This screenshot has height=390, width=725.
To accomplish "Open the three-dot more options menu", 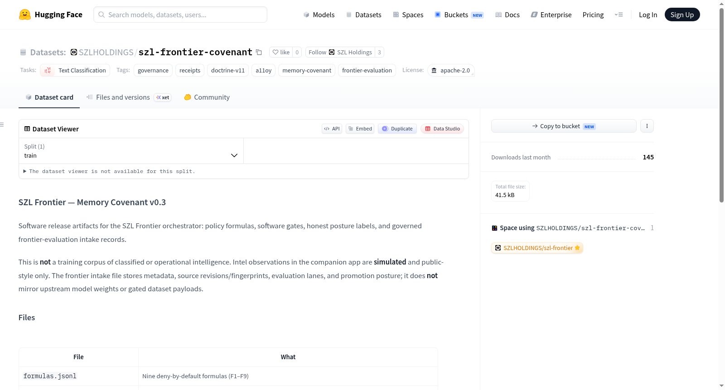I will point(647,126).
